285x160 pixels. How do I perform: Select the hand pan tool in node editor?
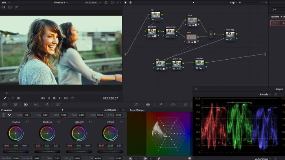(x=131, y=2)
